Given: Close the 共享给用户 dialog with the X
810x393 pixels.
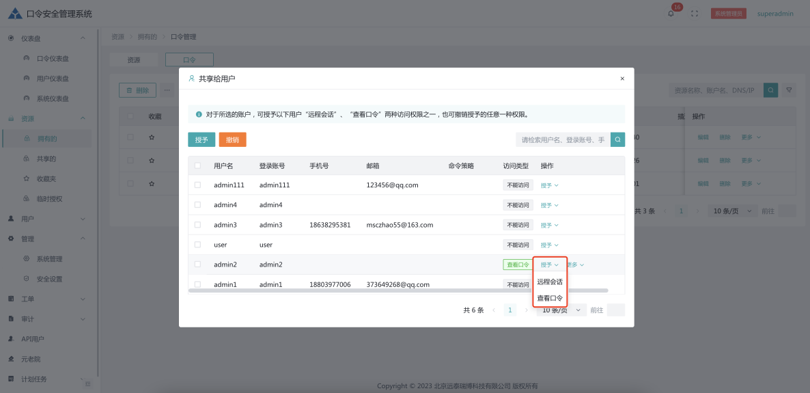Looking at the screenshot, I should [622, 79].
